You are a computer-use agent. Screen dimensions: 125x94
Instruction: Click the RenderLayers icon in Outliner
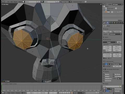(x=106, y=8)
